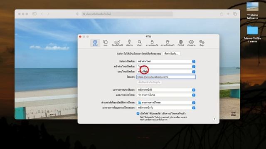Open the 'Remove download list items' dropdown
Viewport: 266px width, 149px height.
pos(166,108)
